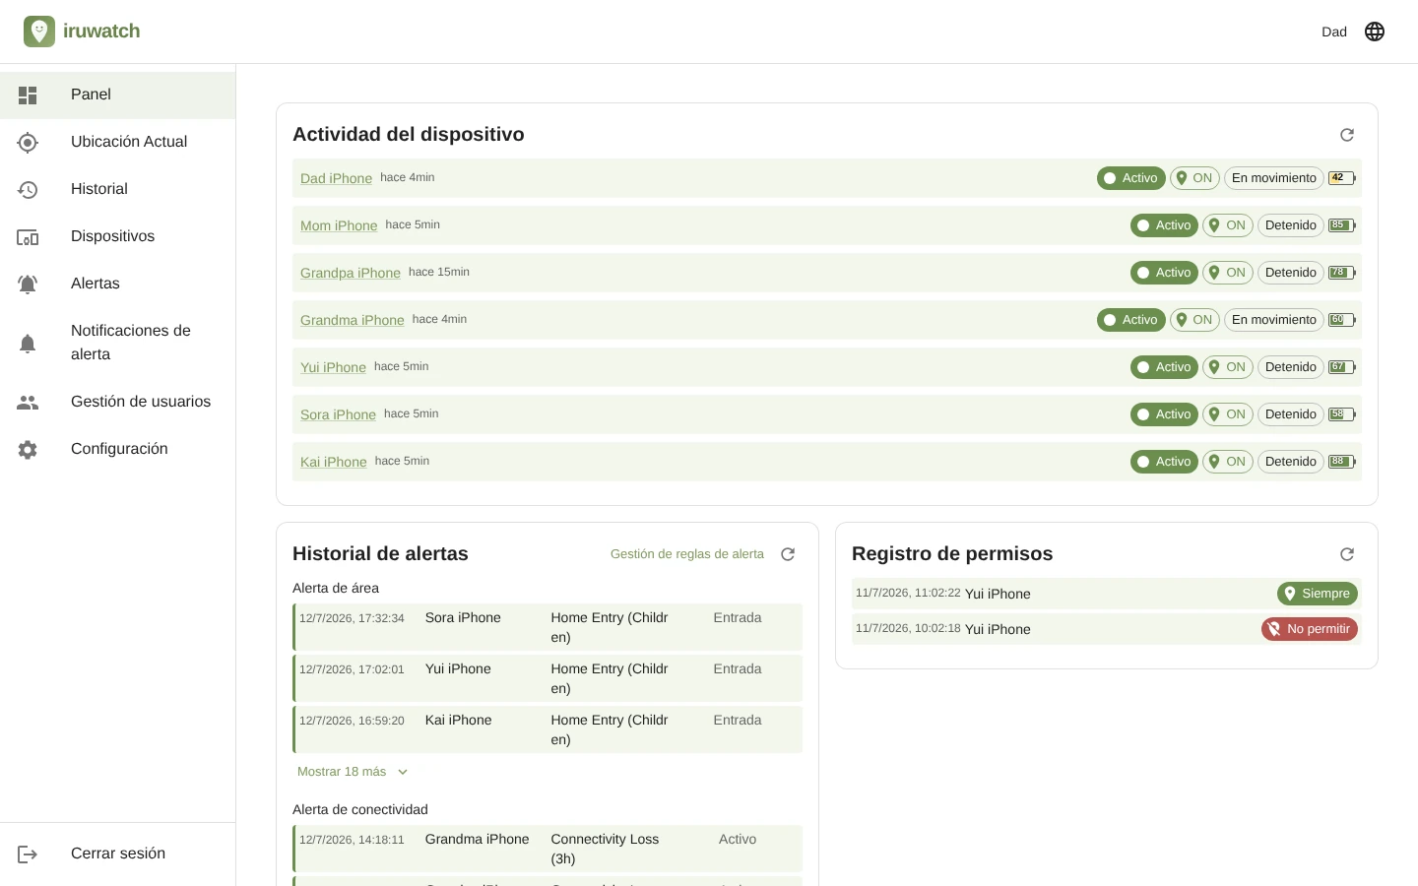Click Sora iPhone battery indicator icon
This screenshot has width=1418, height=886.
coord(1342,414)
